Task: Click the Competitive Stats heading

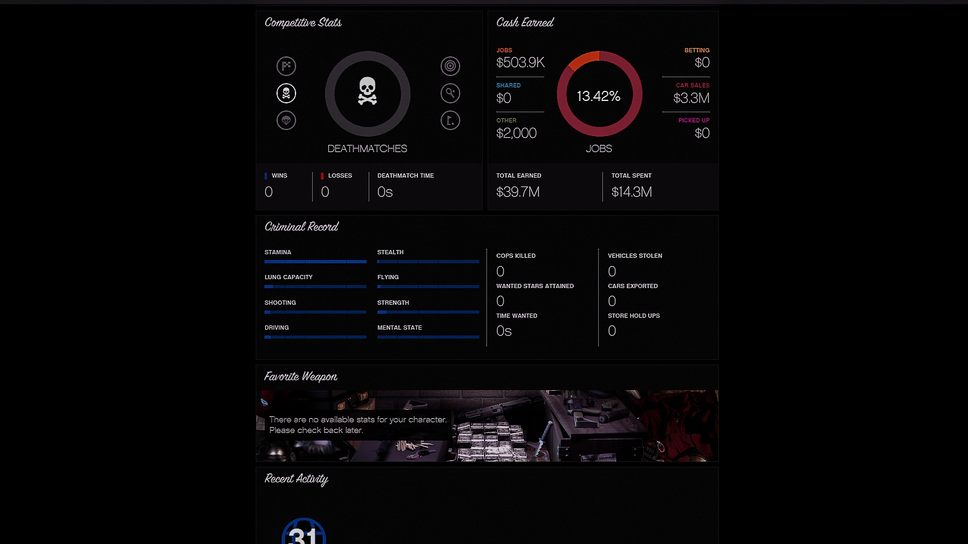Action: (x=303, y=23)
